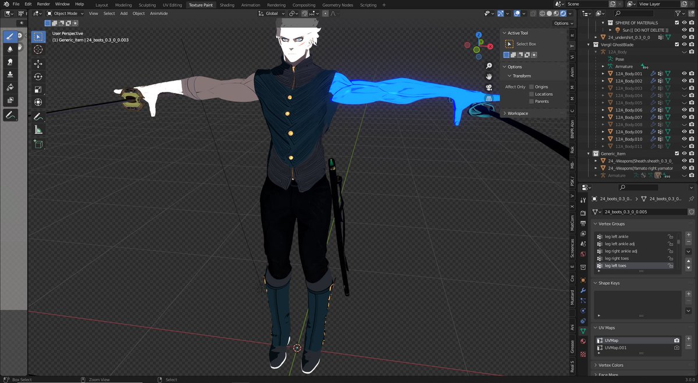Open the Object Mode dropdown
Viewport: 698px width, 383px height.
pos(66,13)
